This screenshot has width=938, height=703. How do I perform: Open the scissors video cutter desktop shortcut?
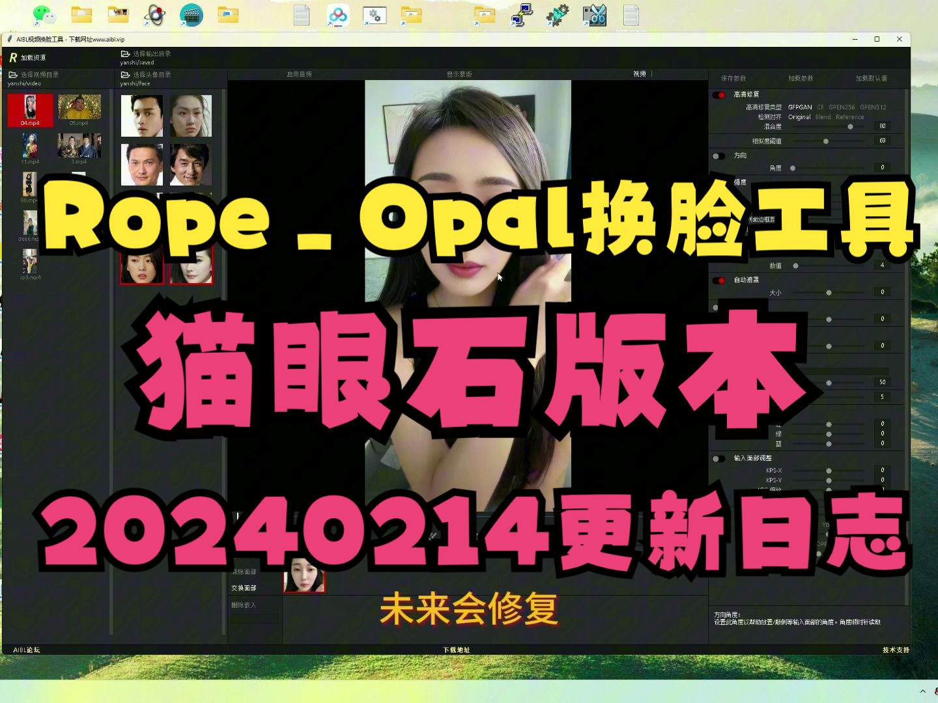point(594,15)
